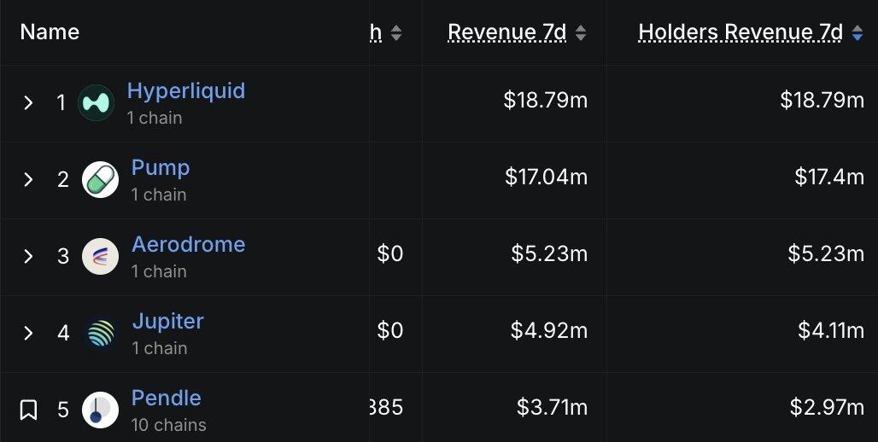
Task: Click the Pendle logo icon
Action: (x=100, y=410)
